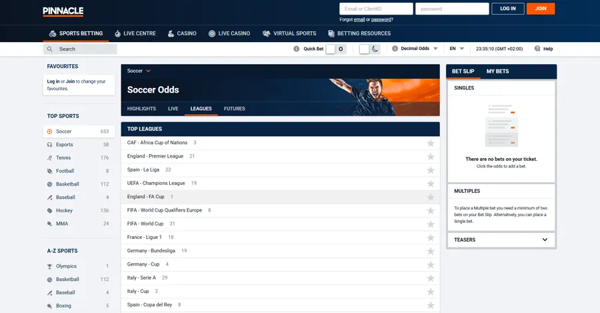
Task: Star the Spain - La Liga league
Action: (431, 170)
